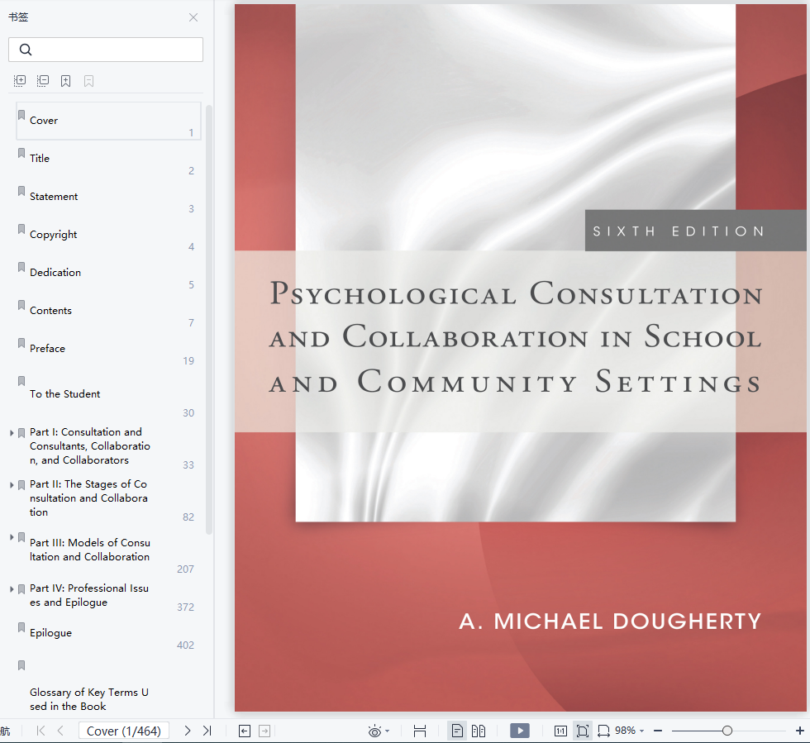The width and height of the screenshot is (810, 743).
Task: Click the bookmark icon beside Preface
Action: point(21,343)
